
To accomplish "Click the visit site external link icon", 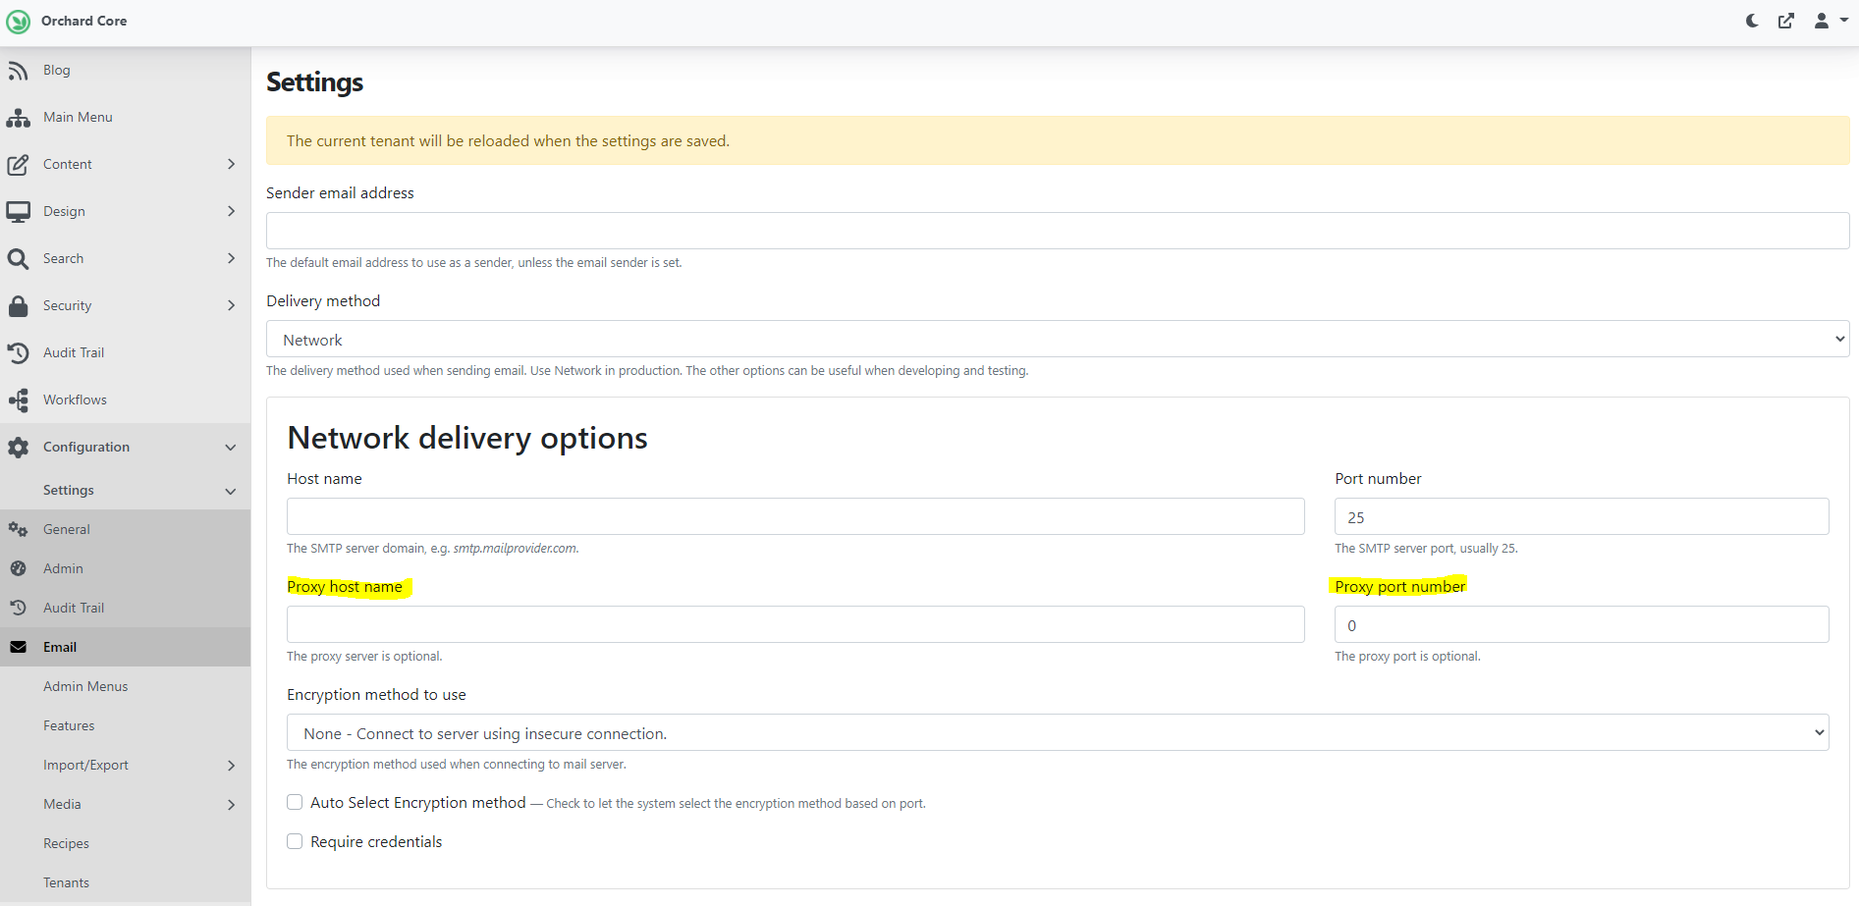I will tap(1785, 21).
